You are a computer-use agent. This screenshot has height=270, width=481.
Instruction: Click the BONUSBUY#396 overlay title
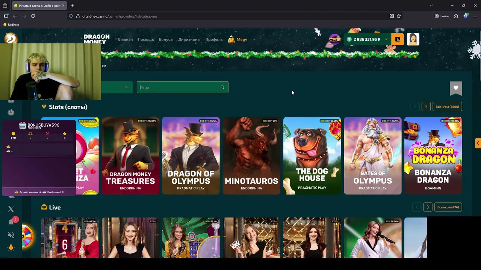point(43,125)
